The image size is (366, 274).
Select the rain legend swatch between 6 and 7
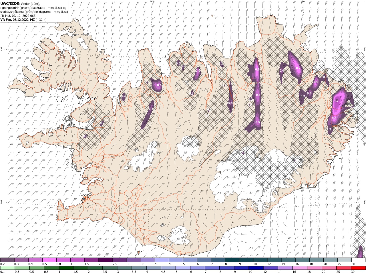click(x=197, y=268)
